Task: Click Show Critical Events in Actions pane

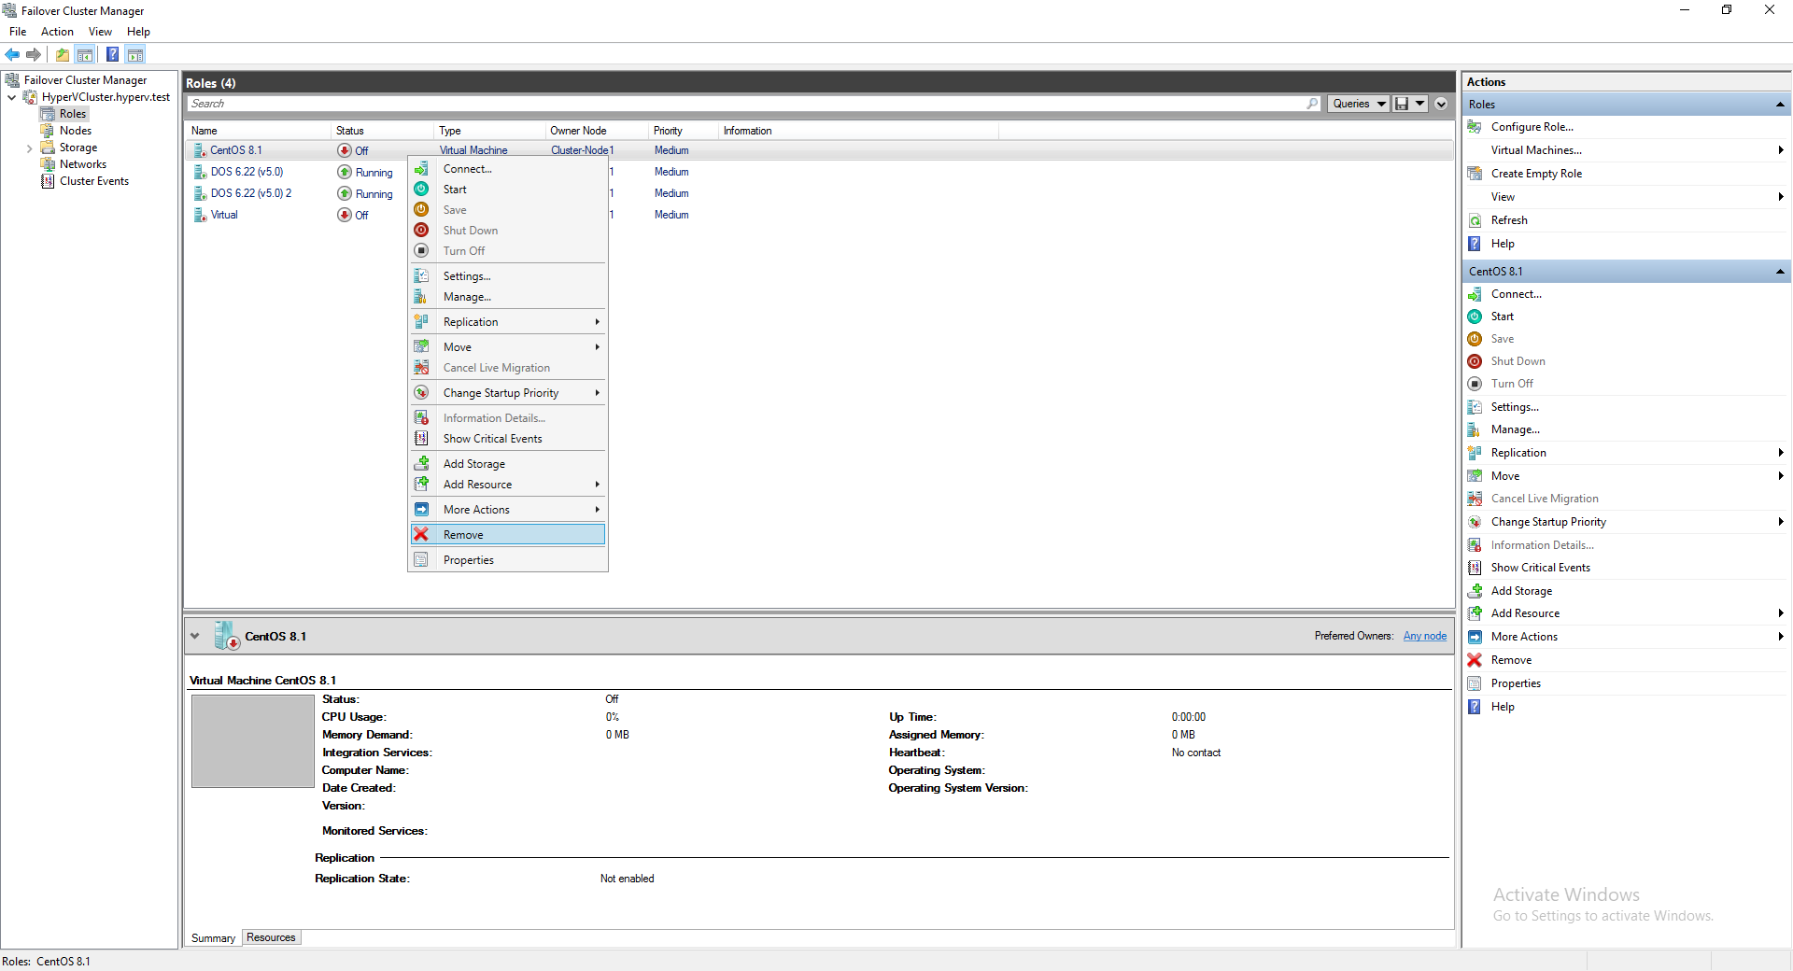Action: click(1540, 568)
